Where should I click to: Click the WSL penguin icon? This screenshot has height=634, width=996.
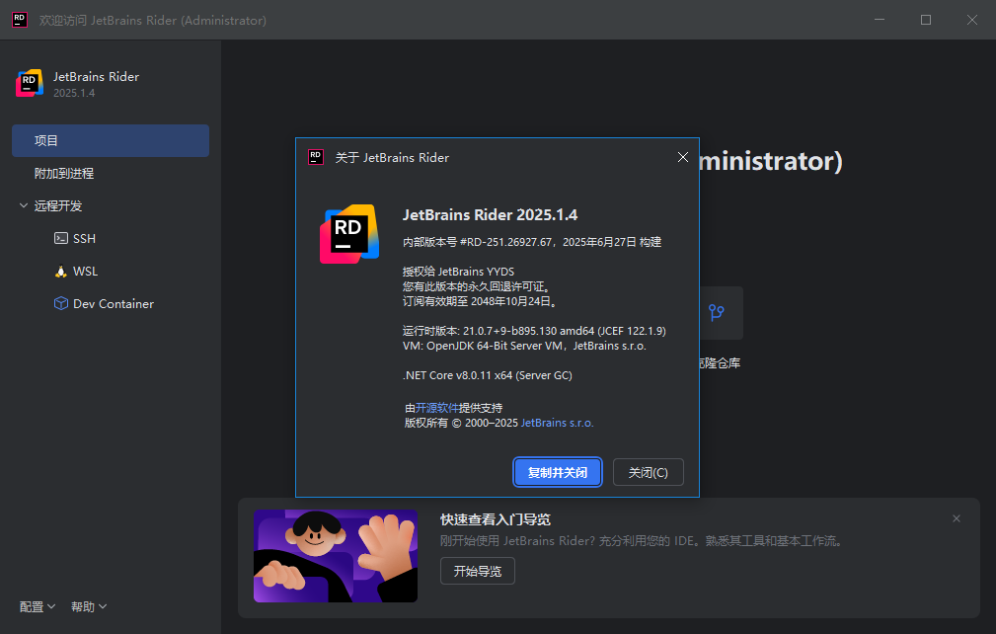point(61,272)
